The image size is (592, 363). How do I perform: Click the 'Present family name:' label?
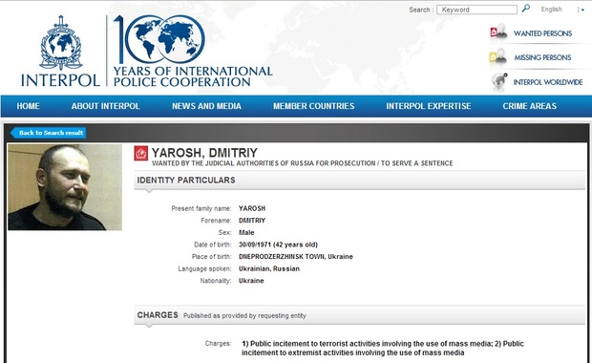pos(201,208)
